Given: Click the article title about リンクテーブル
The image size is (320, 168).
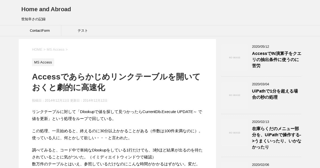Looking at the screenshot, I should click(116, 82).
